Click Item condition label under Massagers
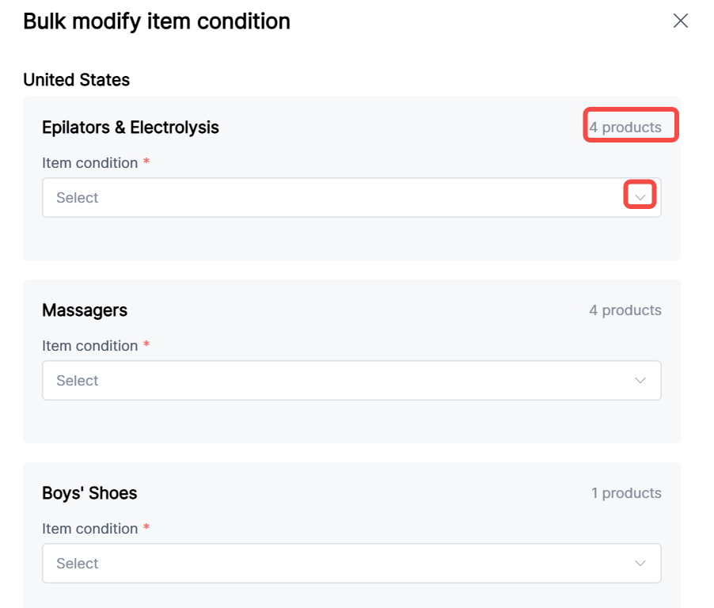 pos(89,346)
